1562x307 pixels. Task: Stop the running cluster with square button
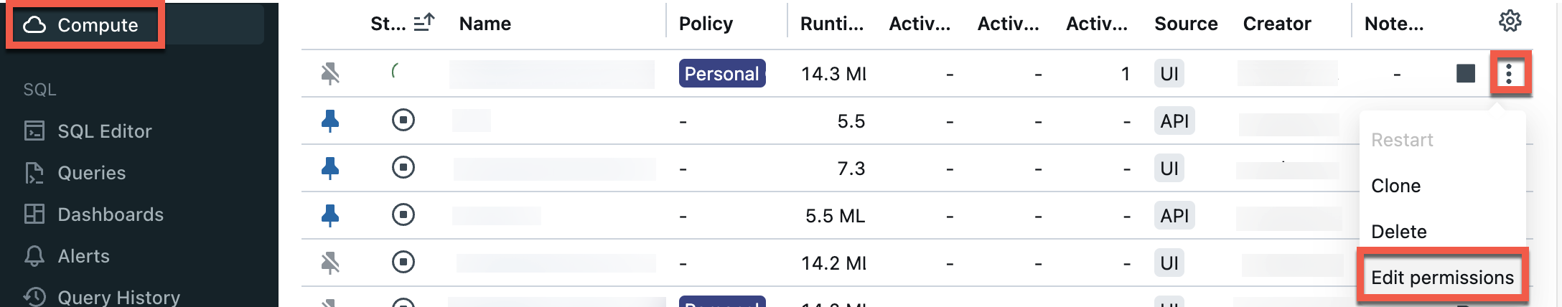click(1466, 73)
